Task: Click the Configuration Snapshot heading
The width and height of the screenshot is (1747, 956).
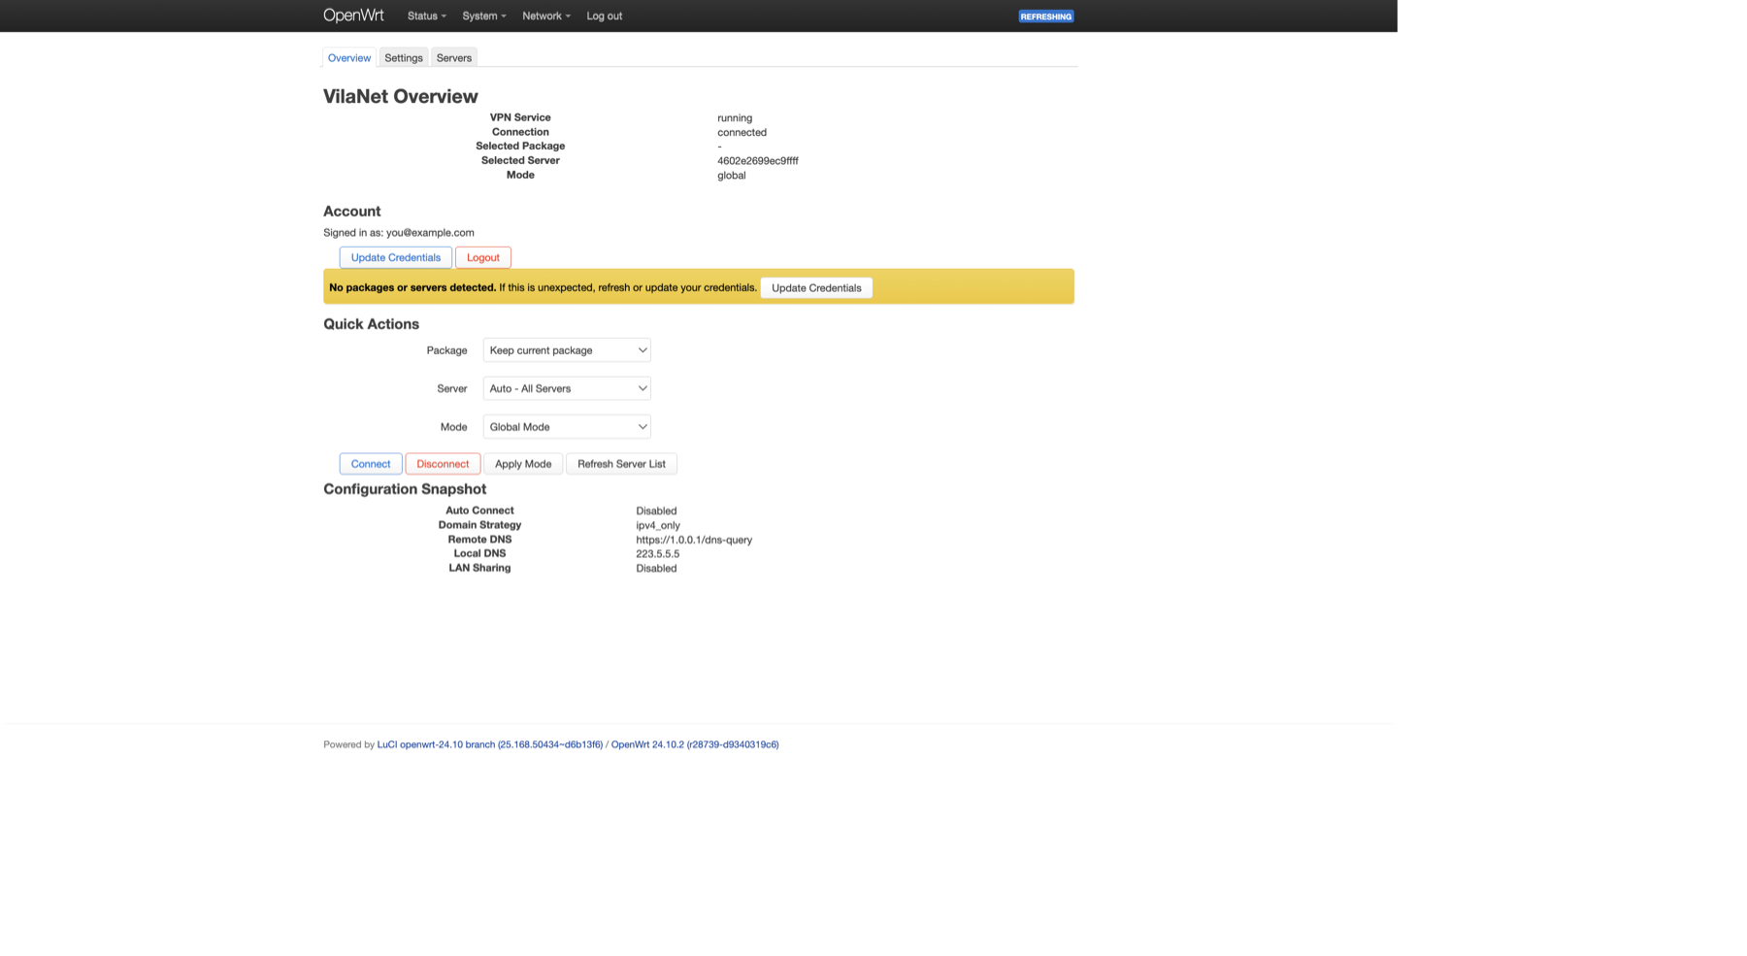Action: click(405, 489)
